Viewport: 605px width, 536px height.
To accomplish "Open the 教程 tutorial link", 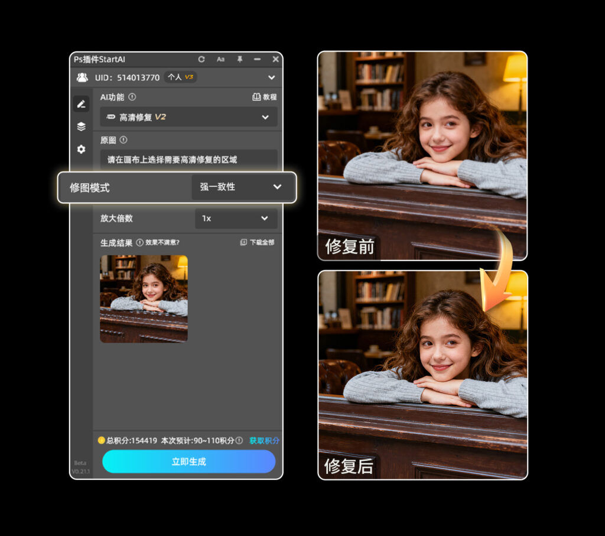I will pos(265,97).
